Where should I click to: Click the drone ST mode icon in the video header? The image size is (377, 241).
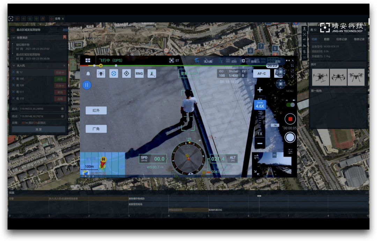[x=174, y=60]
